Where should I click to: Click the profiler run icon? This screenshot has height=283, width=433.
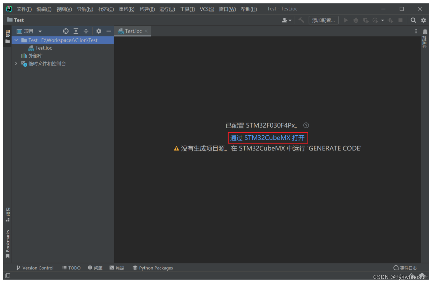pos(375,20)
